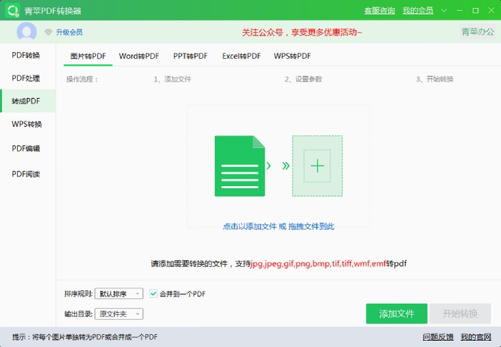Maximize the converter window
Screen dimensions: 501x347
(x=476, y=10)
